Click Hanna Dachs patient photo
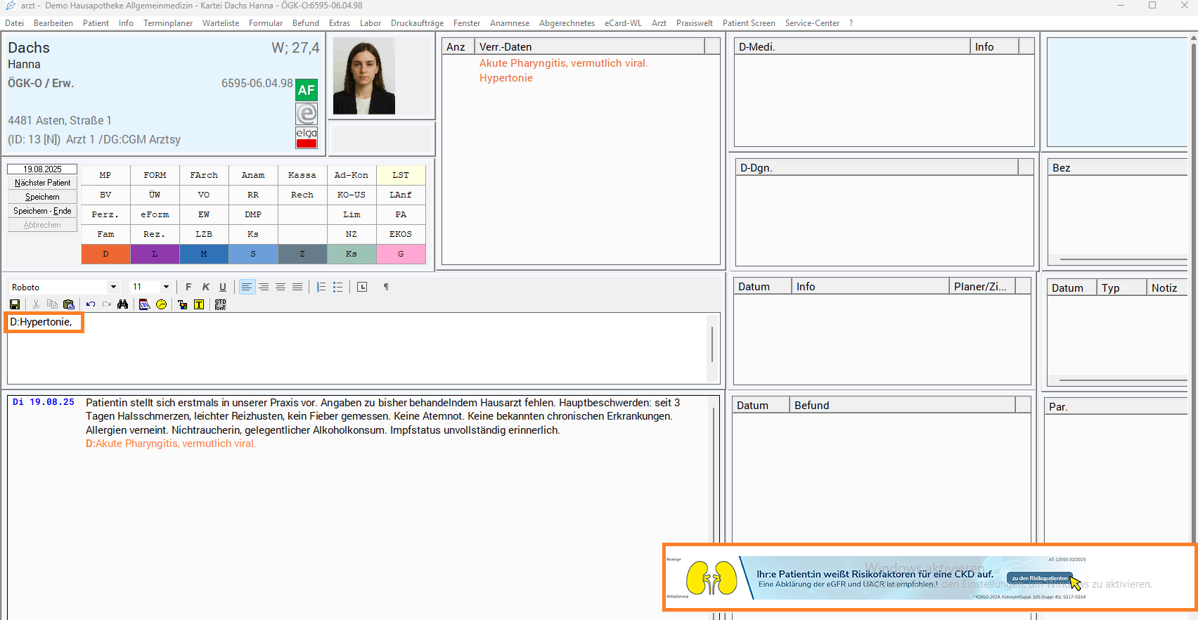Viewport: 1198px width, 620px height. [364, 76]
